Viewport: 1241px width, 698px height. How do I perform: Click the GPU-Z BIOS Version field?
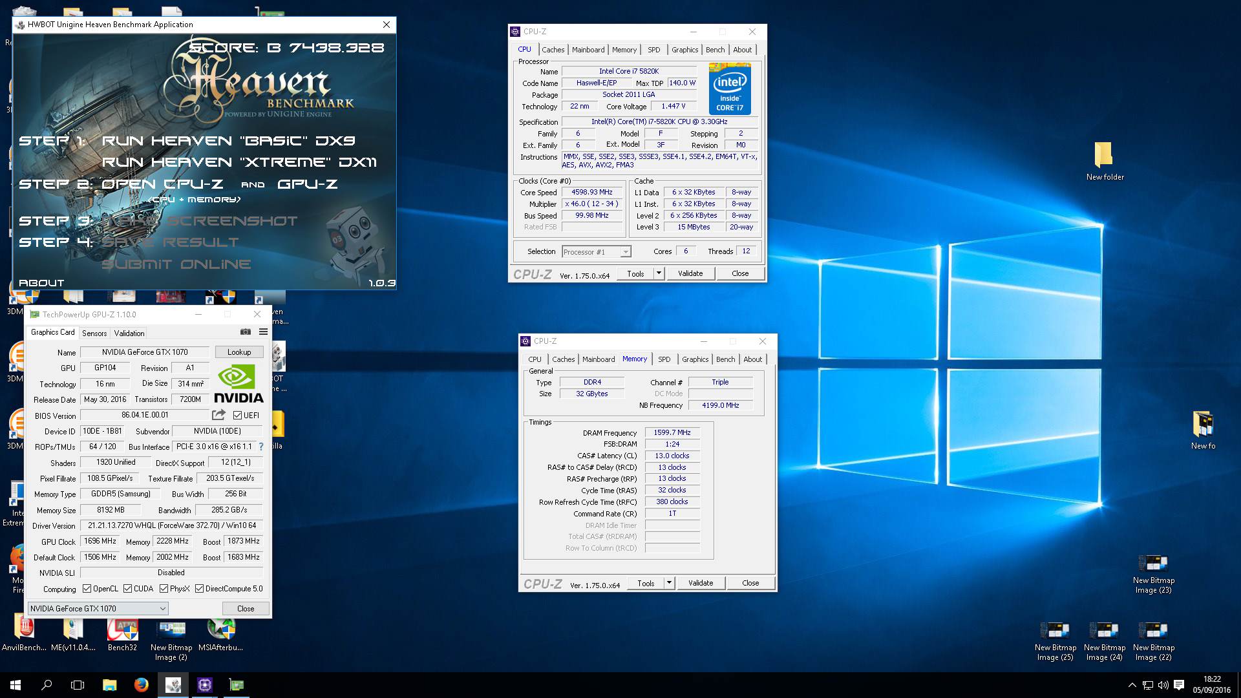point(145,415)
